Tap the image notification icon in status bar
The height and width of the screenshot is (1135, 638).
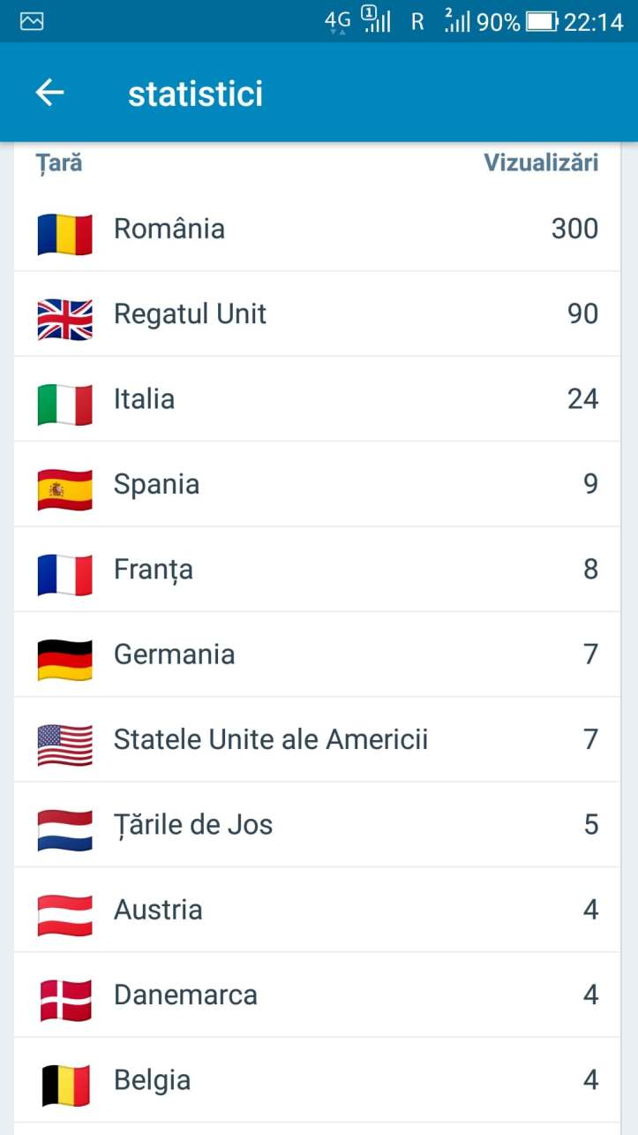[x=32, y=21]
